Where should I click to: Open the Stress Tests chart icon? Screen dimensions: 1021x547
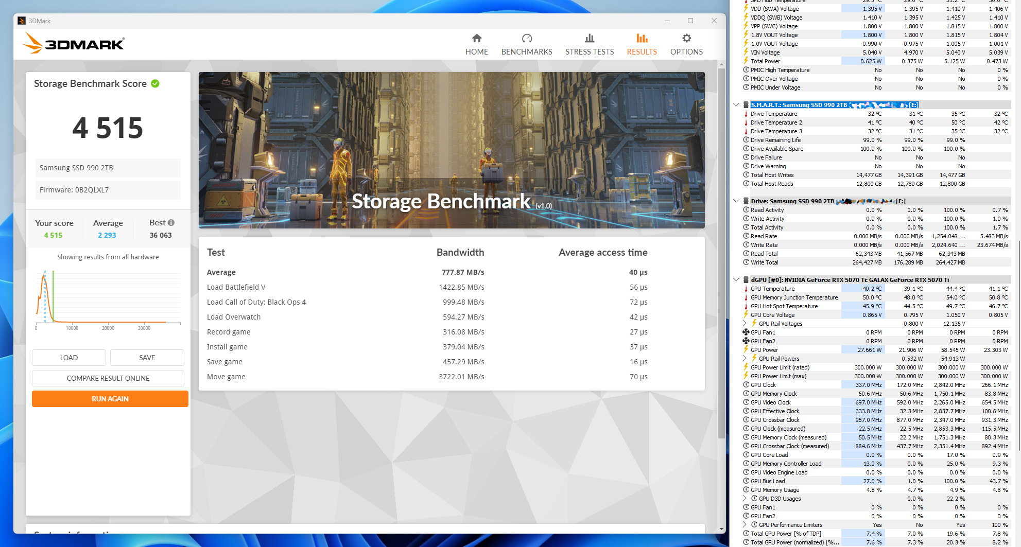pos(590,38)
